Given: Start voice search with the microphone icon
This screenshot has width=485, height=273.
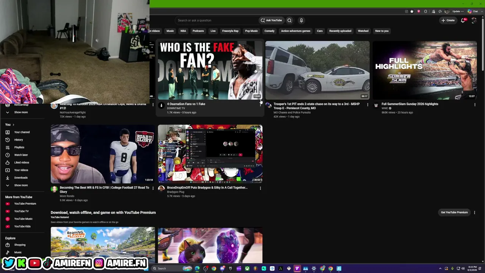Looking at the screenshot, I should coord(301,20).
